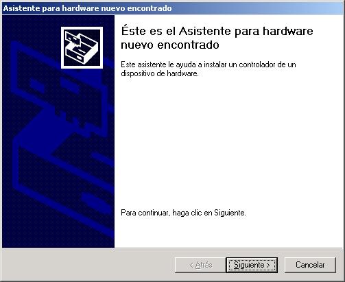Click the text line dispositivo de hardware
This screenshot has height=282, width=345.
click(x=160, y=73)
